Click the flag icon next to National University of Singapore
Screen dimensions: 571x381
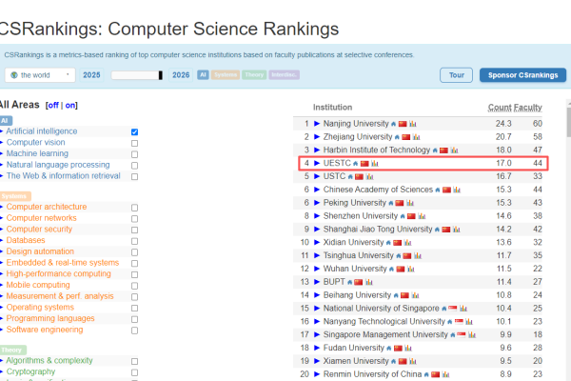[452, 309]
